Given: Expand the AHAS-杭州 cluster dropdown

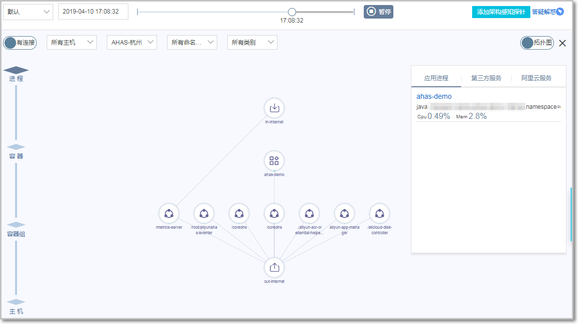Looking at the screenshot, I should (x=132, y=43).
